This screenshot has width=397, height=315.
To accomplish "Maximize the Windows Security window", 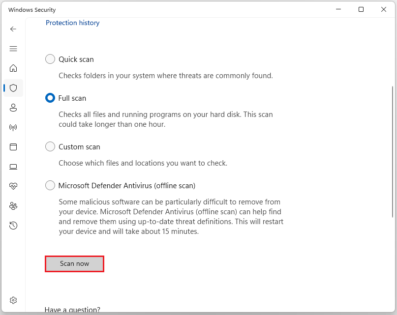I will [361, 9].
